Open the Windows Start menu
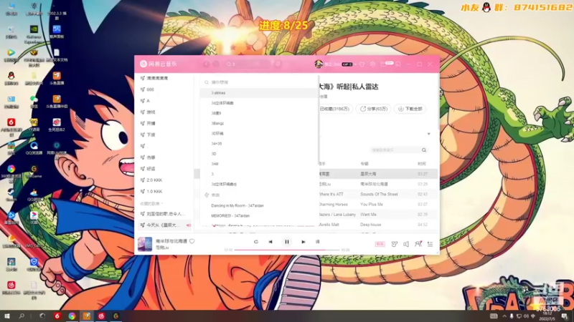 point(6,316)
